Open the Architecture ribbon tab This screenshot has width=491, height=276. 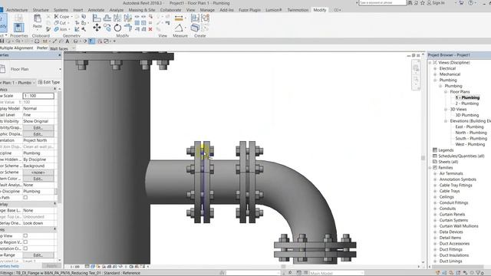coord(17,10)
